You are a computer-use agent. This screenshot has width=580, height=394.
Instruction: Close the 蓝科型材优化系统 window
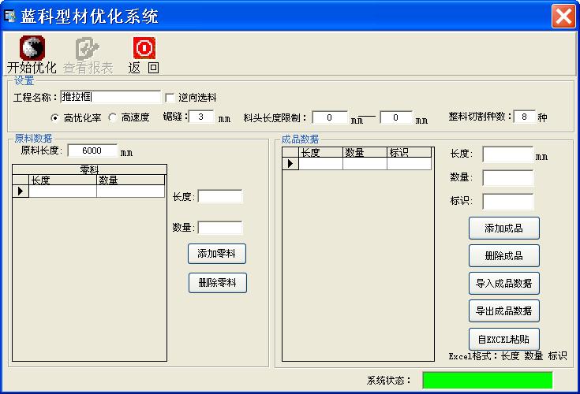click(563, 17)
